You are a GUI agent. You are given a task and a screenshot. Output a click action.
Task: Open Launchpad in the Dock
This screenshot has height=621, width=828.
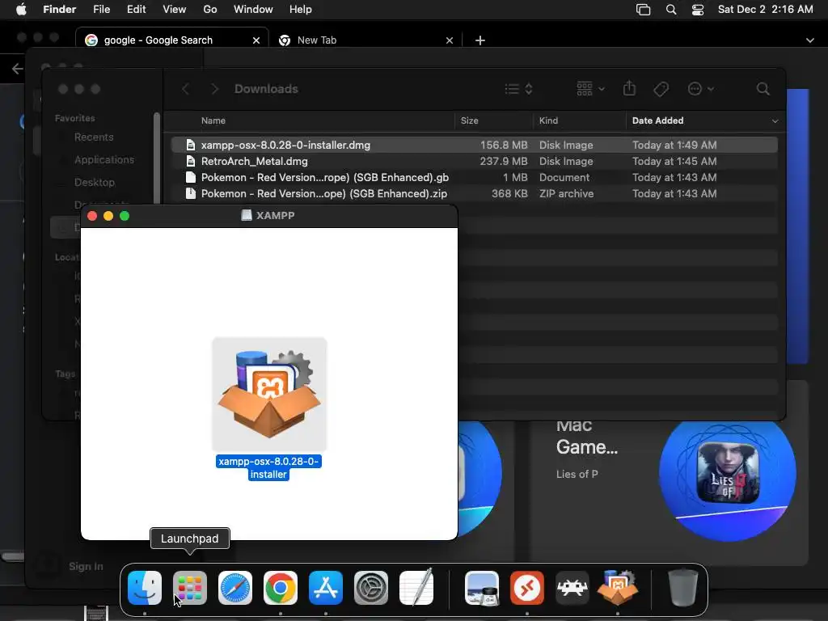click(x=189, y=588)
